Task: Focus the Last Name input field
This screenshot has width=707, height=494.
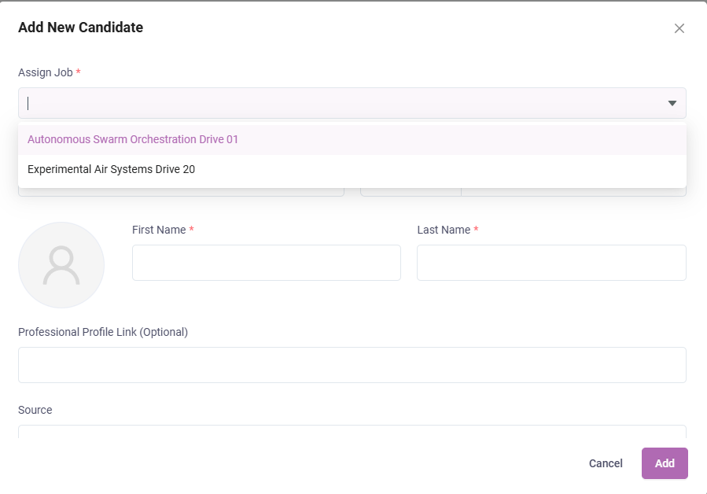Action: tap(551, 263)
